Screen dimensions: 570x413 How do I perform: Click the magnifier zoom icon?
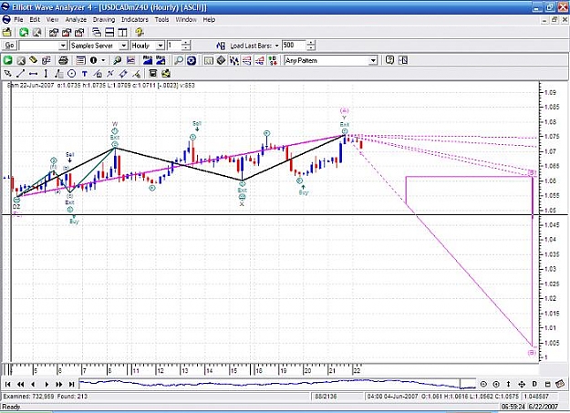(179, 60)
